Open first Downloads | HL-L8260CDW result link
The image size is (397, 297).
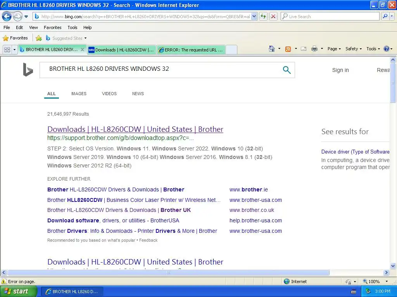(135, 129)
